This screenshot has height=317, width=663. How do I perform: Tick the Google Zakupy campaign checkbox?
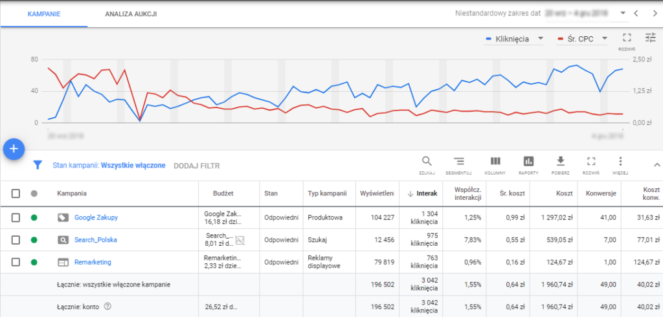pos(16,218)
